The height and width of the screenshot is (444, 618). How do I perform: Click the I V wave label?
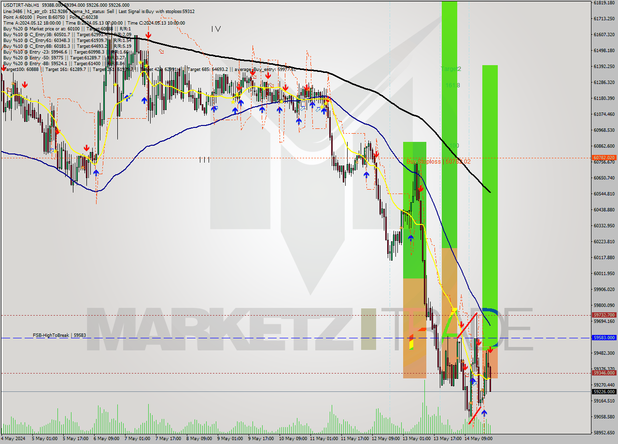[216, 29]
